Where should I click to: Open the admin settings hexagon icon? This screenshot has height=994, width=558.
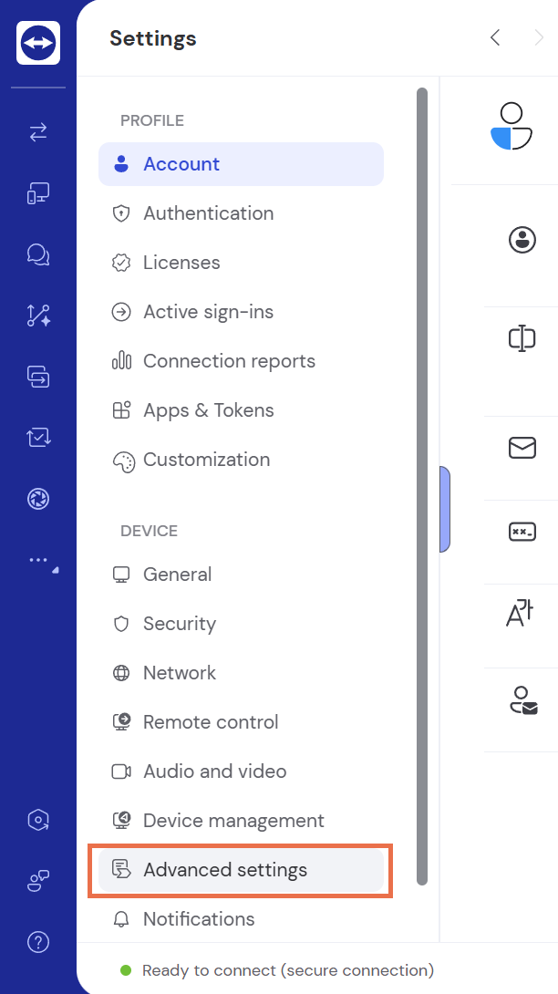click(x=38, y=820)
